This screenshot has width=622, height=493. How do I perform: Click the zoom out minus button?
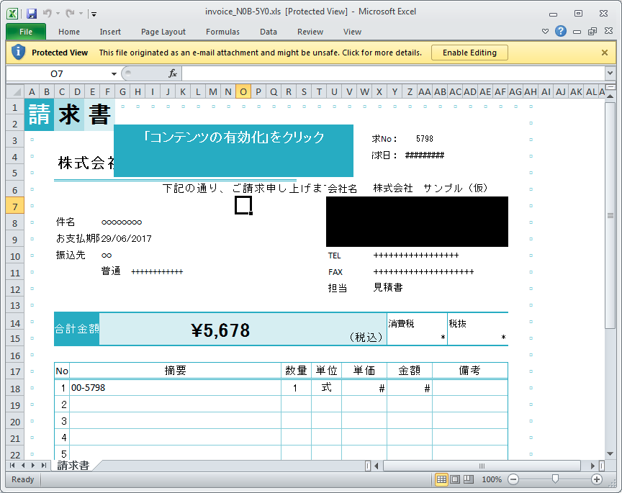[513, 479]
